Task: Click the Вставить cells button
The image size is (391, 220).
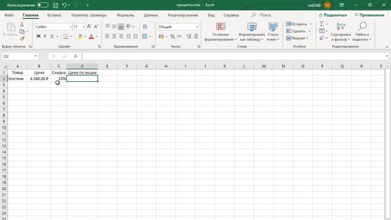Action: click(x=296, y=24)
